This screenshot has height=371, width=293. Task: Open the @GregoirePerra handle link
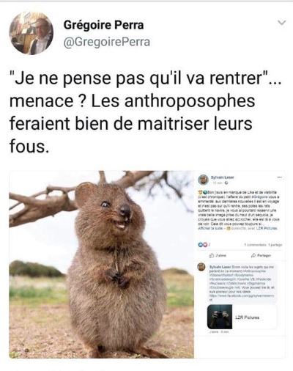(107, 42)
